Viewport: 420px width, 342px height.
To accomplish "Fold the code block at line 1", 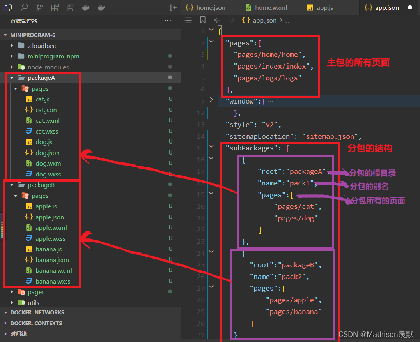I will (211, 30).
